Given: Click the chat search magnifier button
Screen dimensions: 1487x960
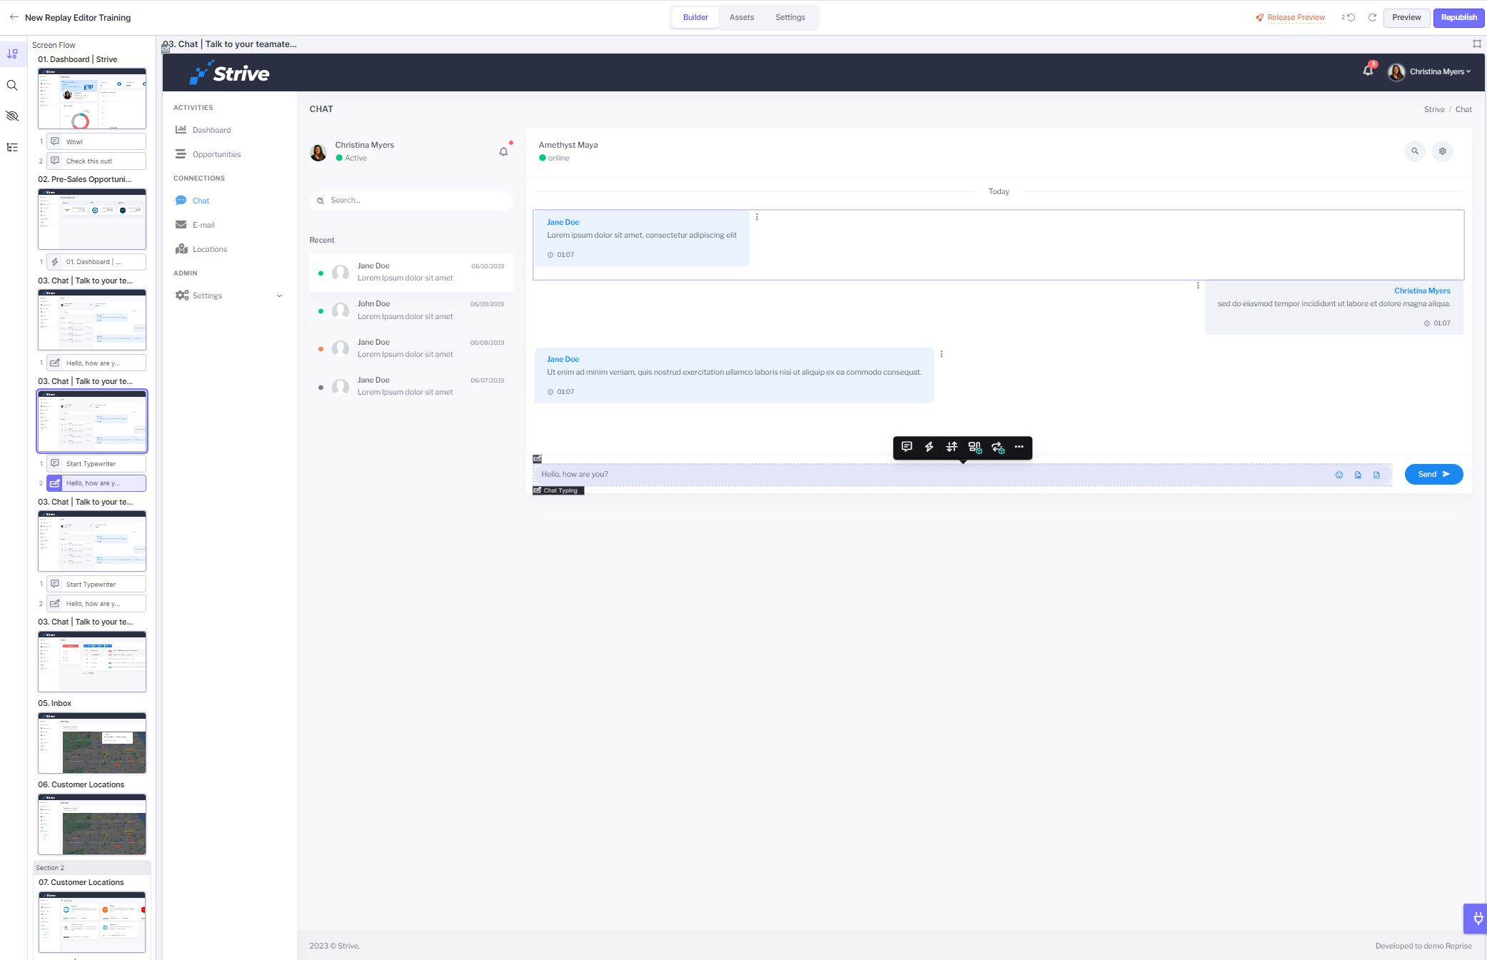Looking at the screenshot, I should (1414, 151).
